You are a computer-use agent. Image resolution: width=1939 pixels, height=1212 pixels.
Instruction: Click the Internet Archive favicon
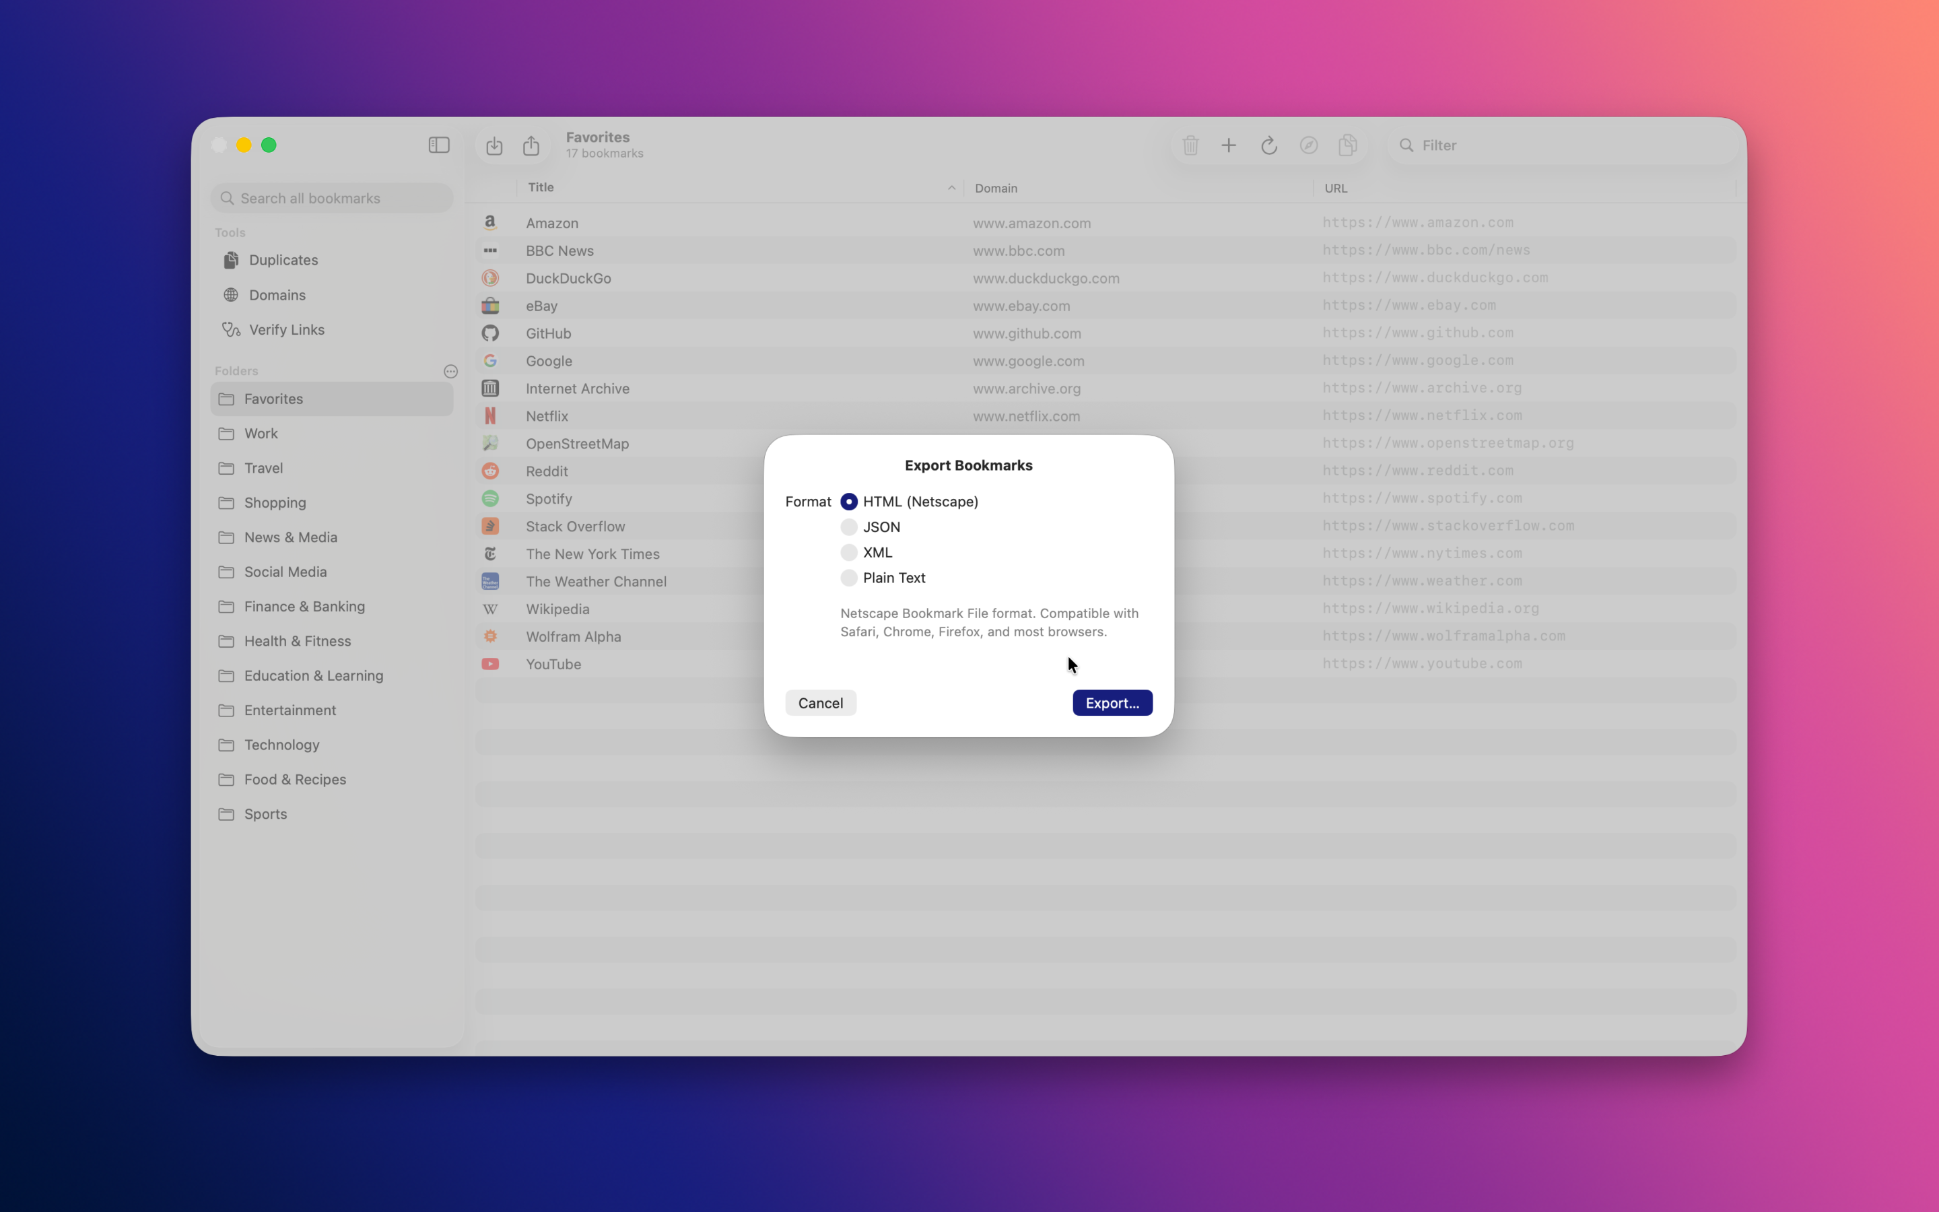(x=490, y=388)
